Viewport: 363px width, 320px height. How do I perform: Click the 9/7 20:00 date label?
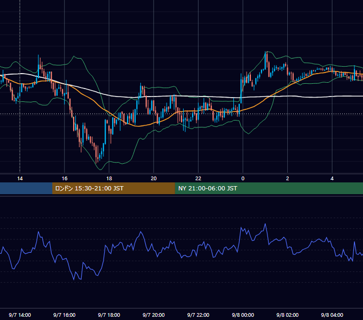coord(154,315)
